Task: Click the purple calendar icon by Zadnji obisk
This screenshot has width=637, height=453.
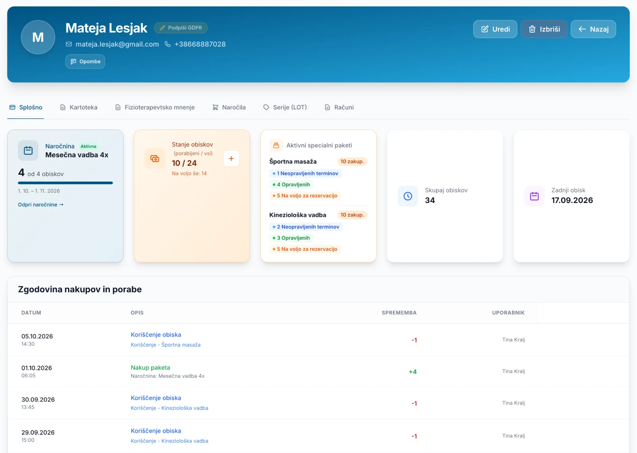Action: pyautogui.click(x=534, y=196)
